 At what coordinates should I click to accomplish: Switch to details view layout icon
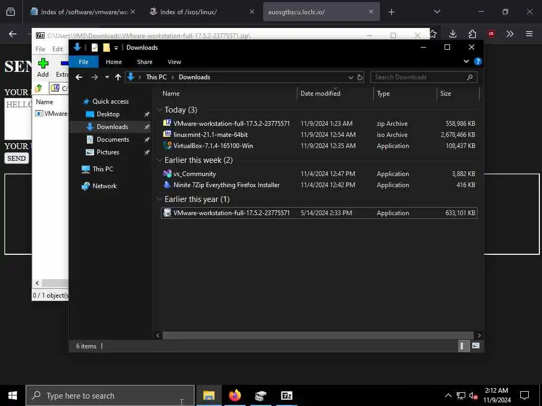pyautogui.click(x=463, y=346)
